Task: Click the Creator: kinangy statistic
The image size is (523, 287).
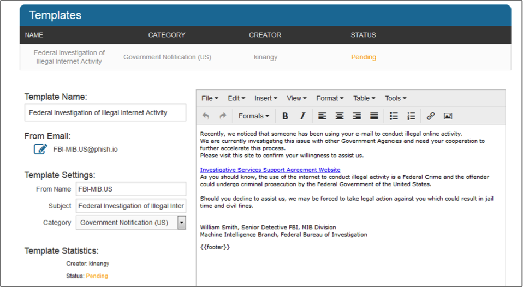Action: tap(88, 264)
